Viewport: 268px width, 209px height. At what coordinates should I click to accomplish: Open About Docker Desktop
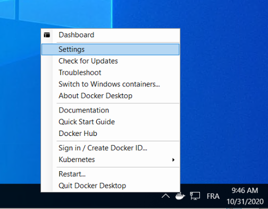click(x=111, y=96)
